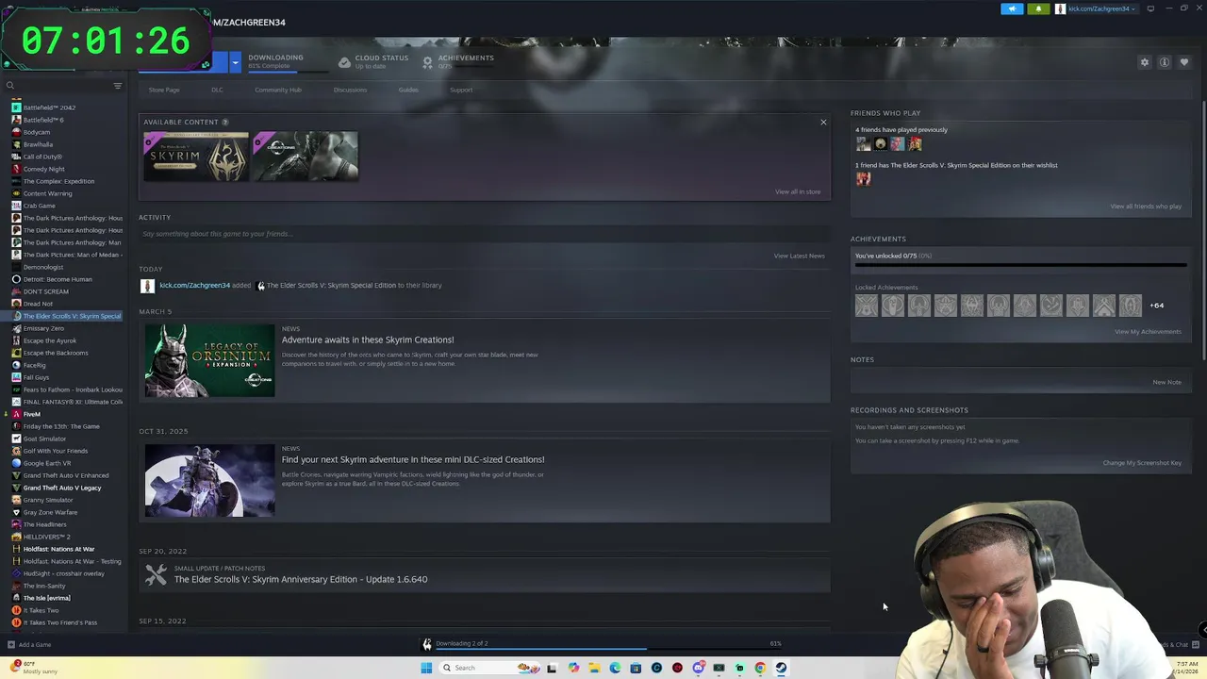The image size is (1207, 679).
Task: Open Find your next Skyrim adventure news
Action: [413, 459]
